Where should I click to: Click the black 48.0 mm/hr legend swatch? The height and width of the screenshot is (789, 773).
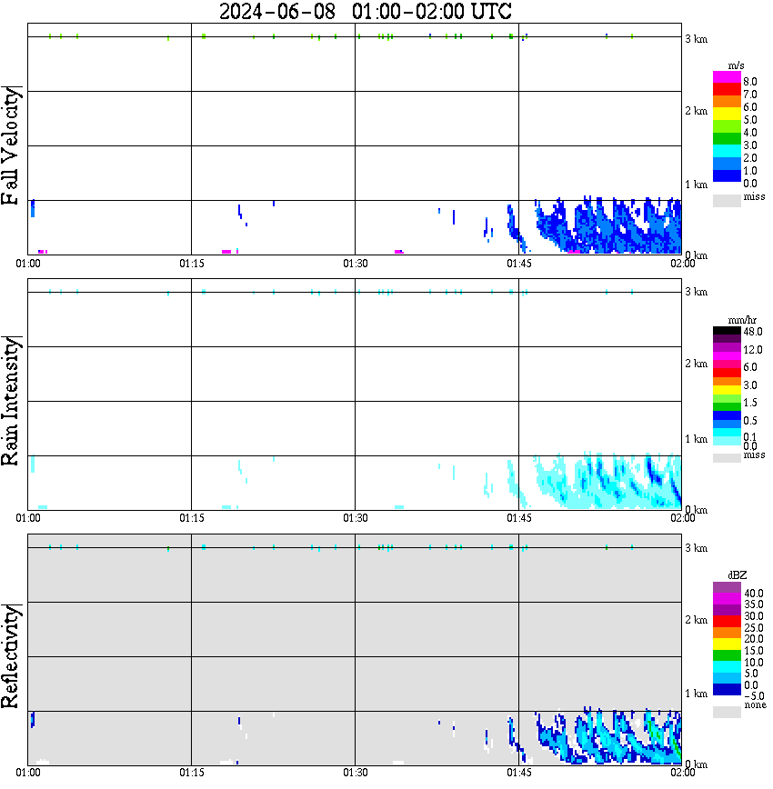coord(727,331)
